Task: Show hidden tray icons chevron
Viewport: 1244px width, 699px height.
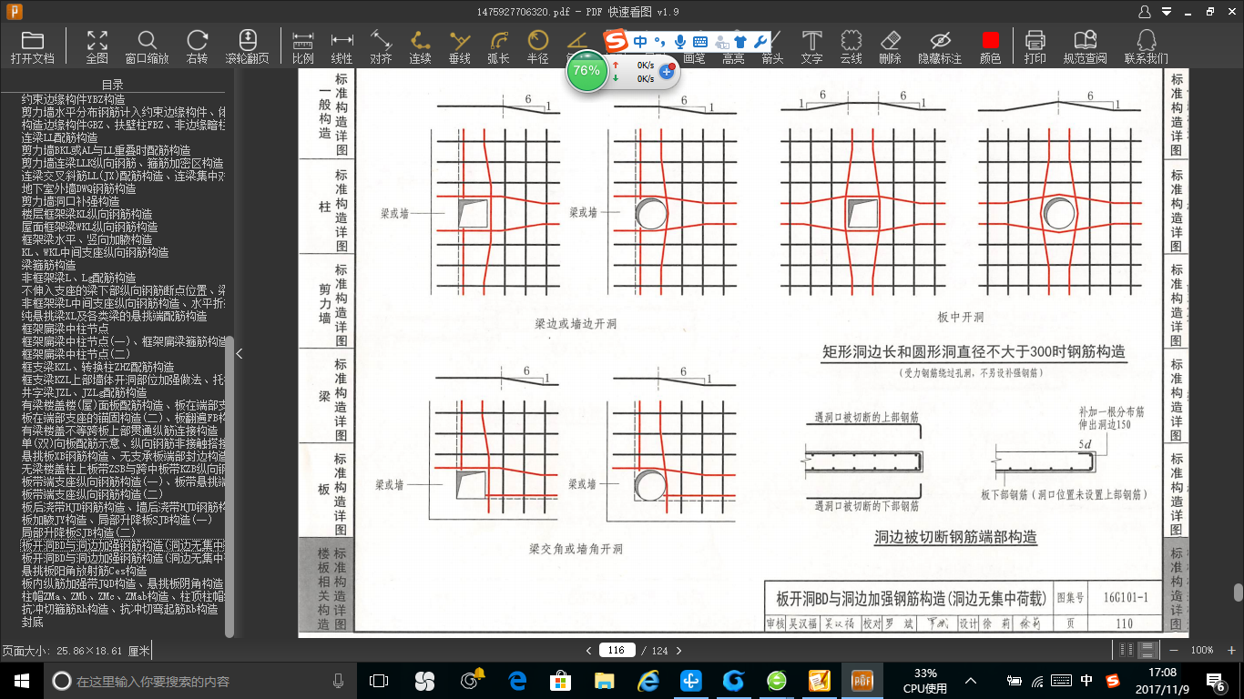Action: click(971, 681)
